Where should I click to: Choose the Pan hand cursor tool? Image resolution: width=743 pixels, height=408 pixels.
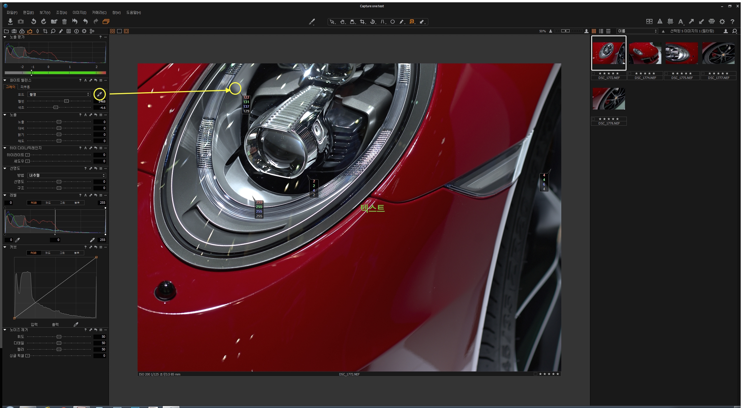click(342, 22)
